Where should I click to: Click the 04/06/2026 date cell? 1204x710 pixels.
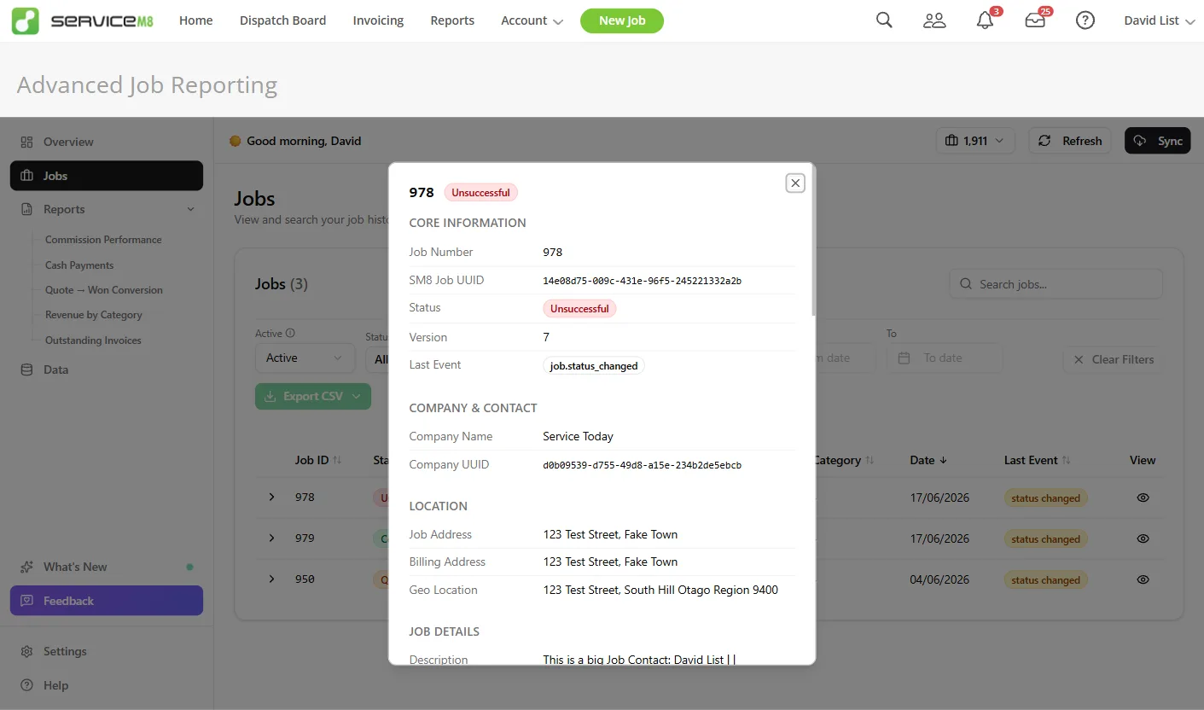click(x=939, y=579)
